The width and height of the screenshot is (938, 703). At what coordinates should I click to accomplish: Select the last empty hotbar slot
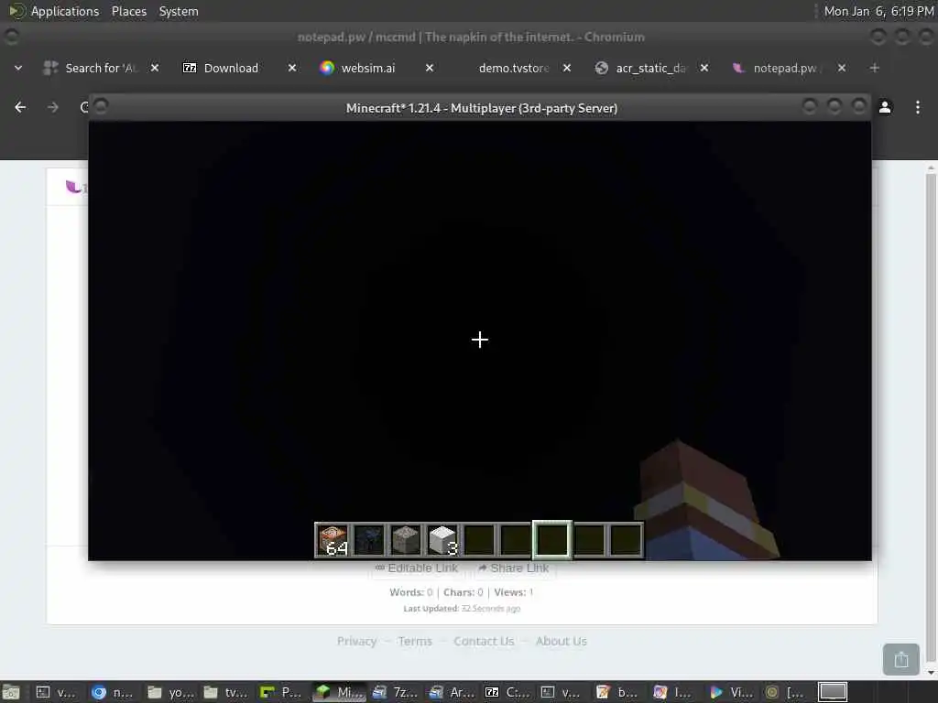click(626, 540)
